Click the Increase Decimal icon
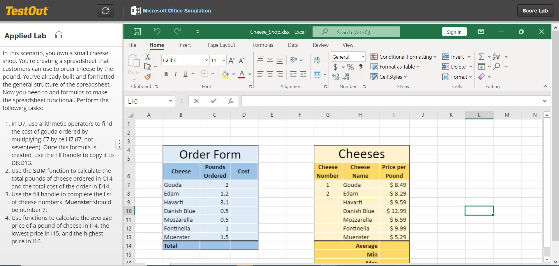Viewport: 559px width, 266px height. tap(336, 77)
